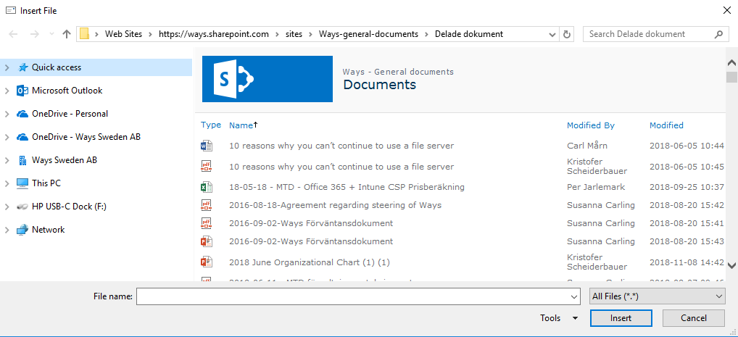
Task: Select OneDrive - Personal cloud icon
Action: tap(22, 114)
